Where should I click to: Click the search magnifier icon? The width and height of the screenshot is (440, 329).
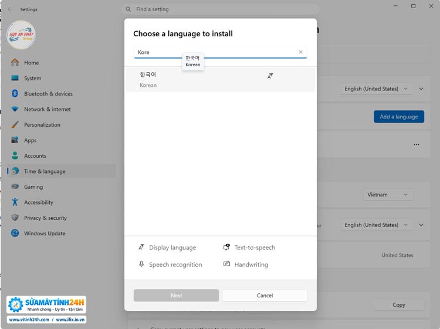click(x=128, y=9)
